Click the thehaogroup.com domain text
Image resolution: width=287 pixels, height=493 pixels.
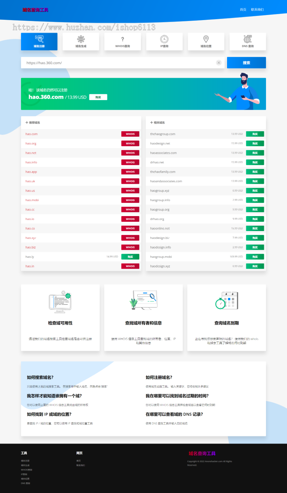[163, 134]
